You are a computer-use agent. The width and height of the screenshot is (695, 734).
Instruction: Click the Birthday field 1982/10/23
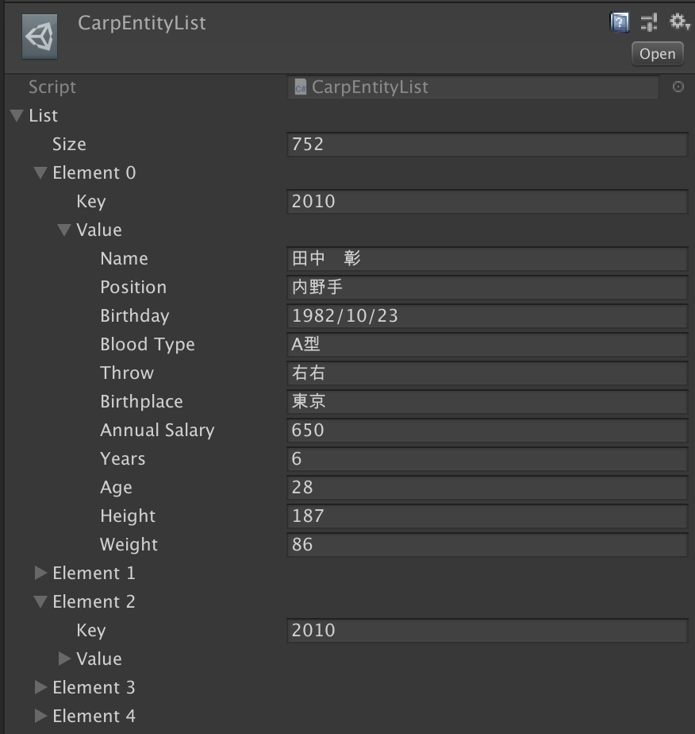[x=487, y=315]
